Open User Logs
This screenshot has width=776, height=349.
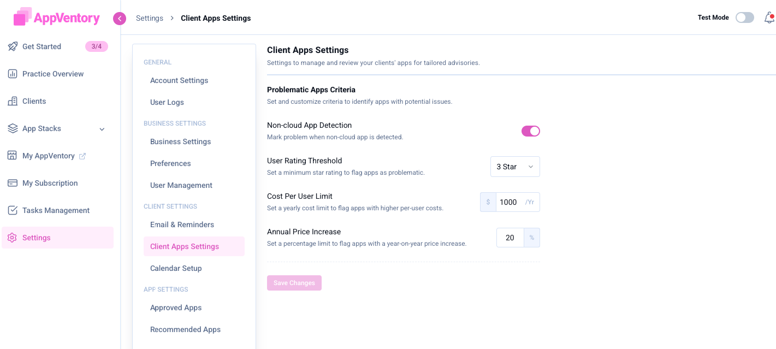pos(167,102)
